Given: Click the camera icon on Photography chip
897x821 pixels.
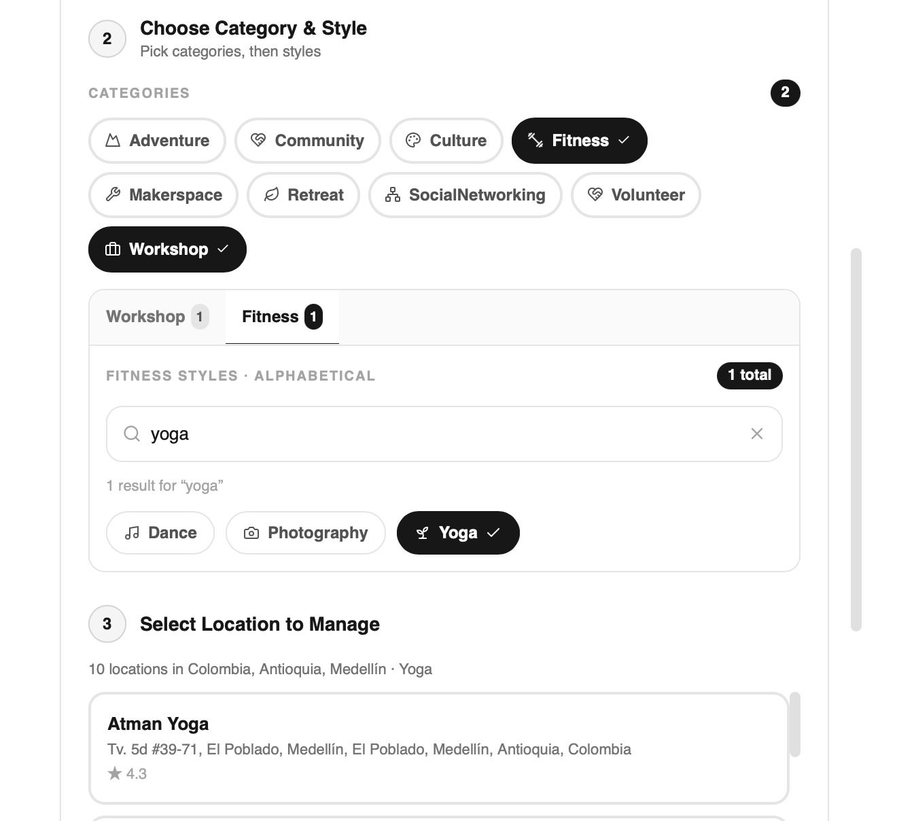Looking at the screenshot, I should (x=251, y=533).
